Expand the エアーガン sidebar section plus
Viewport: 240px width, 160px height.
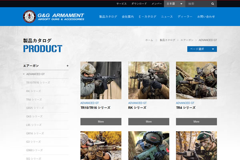pyautogui.click(x=68, y=66)
